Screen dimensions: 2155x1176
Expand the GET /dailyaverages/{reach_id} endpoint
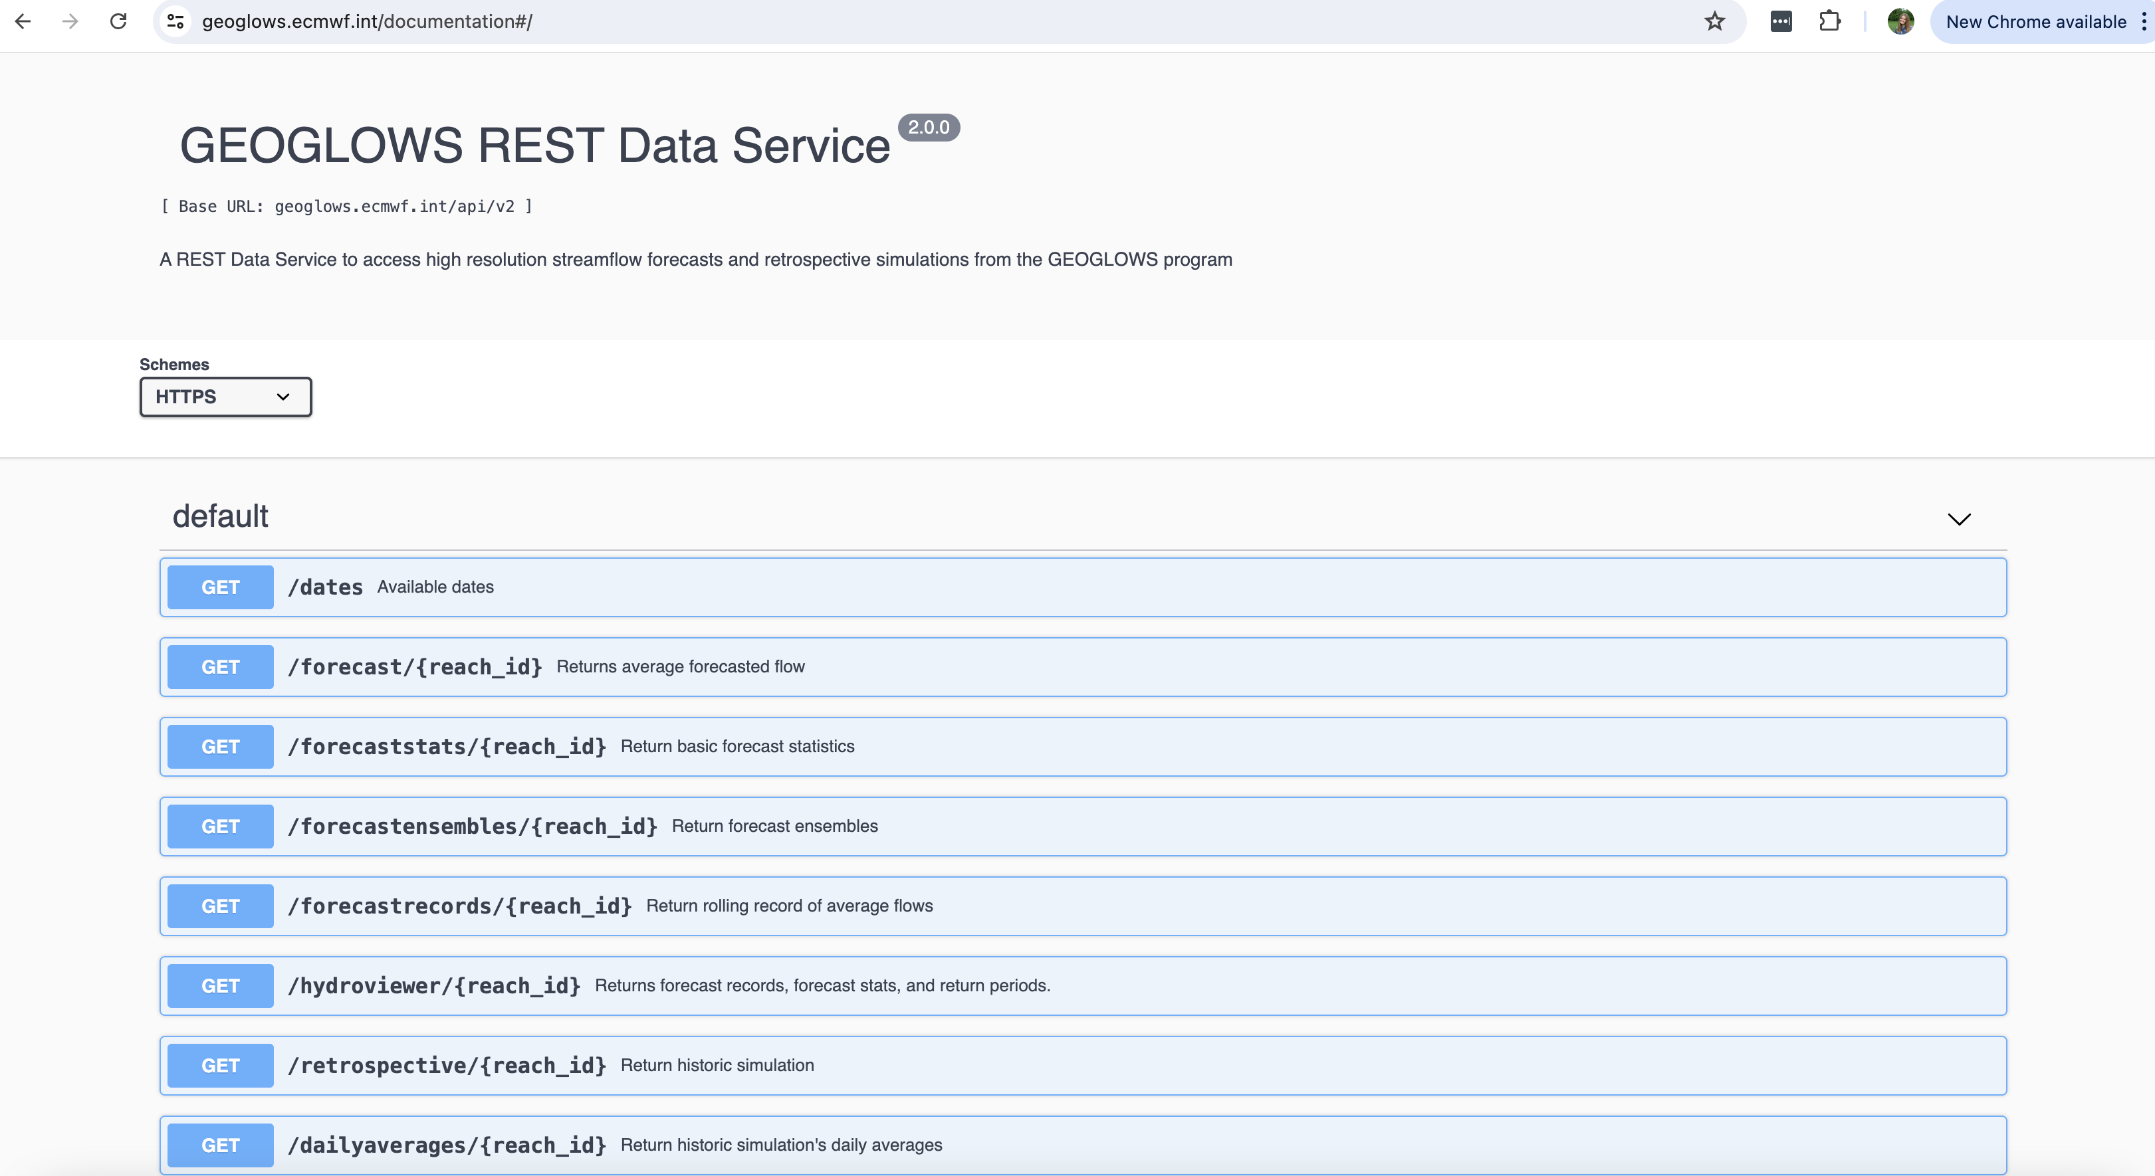pyautogui.click(x=1083, y=1145)
